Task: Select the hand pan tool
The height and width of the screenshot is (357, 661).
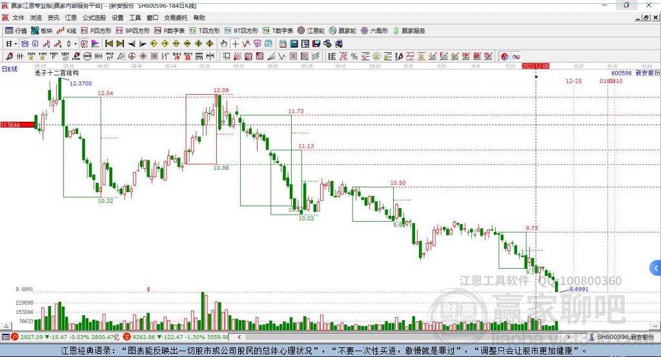Action: pos(224,44)
